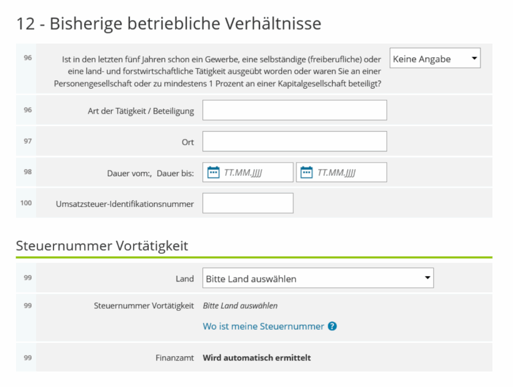Click the italic Bitte Land auswählen hint text

click(x=240, y=305)
